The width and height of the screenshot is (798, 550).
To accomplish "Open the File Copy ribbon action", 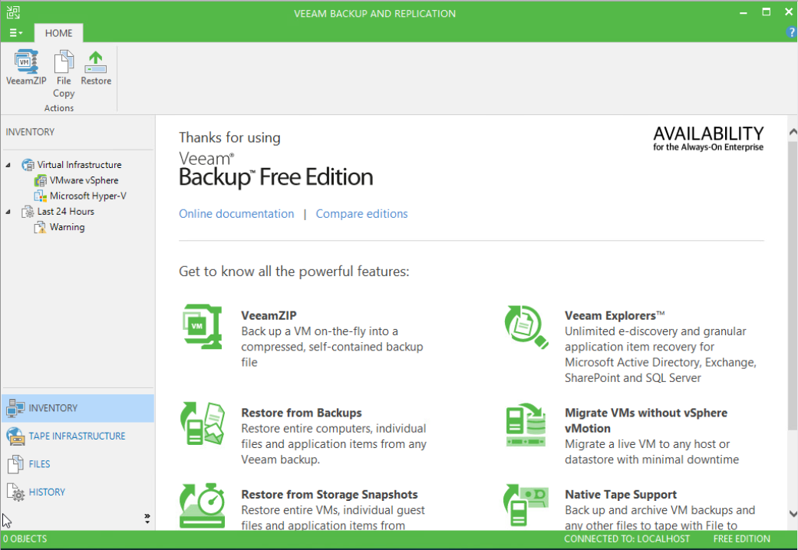I will pyautogui.click(x=64, y=74).
